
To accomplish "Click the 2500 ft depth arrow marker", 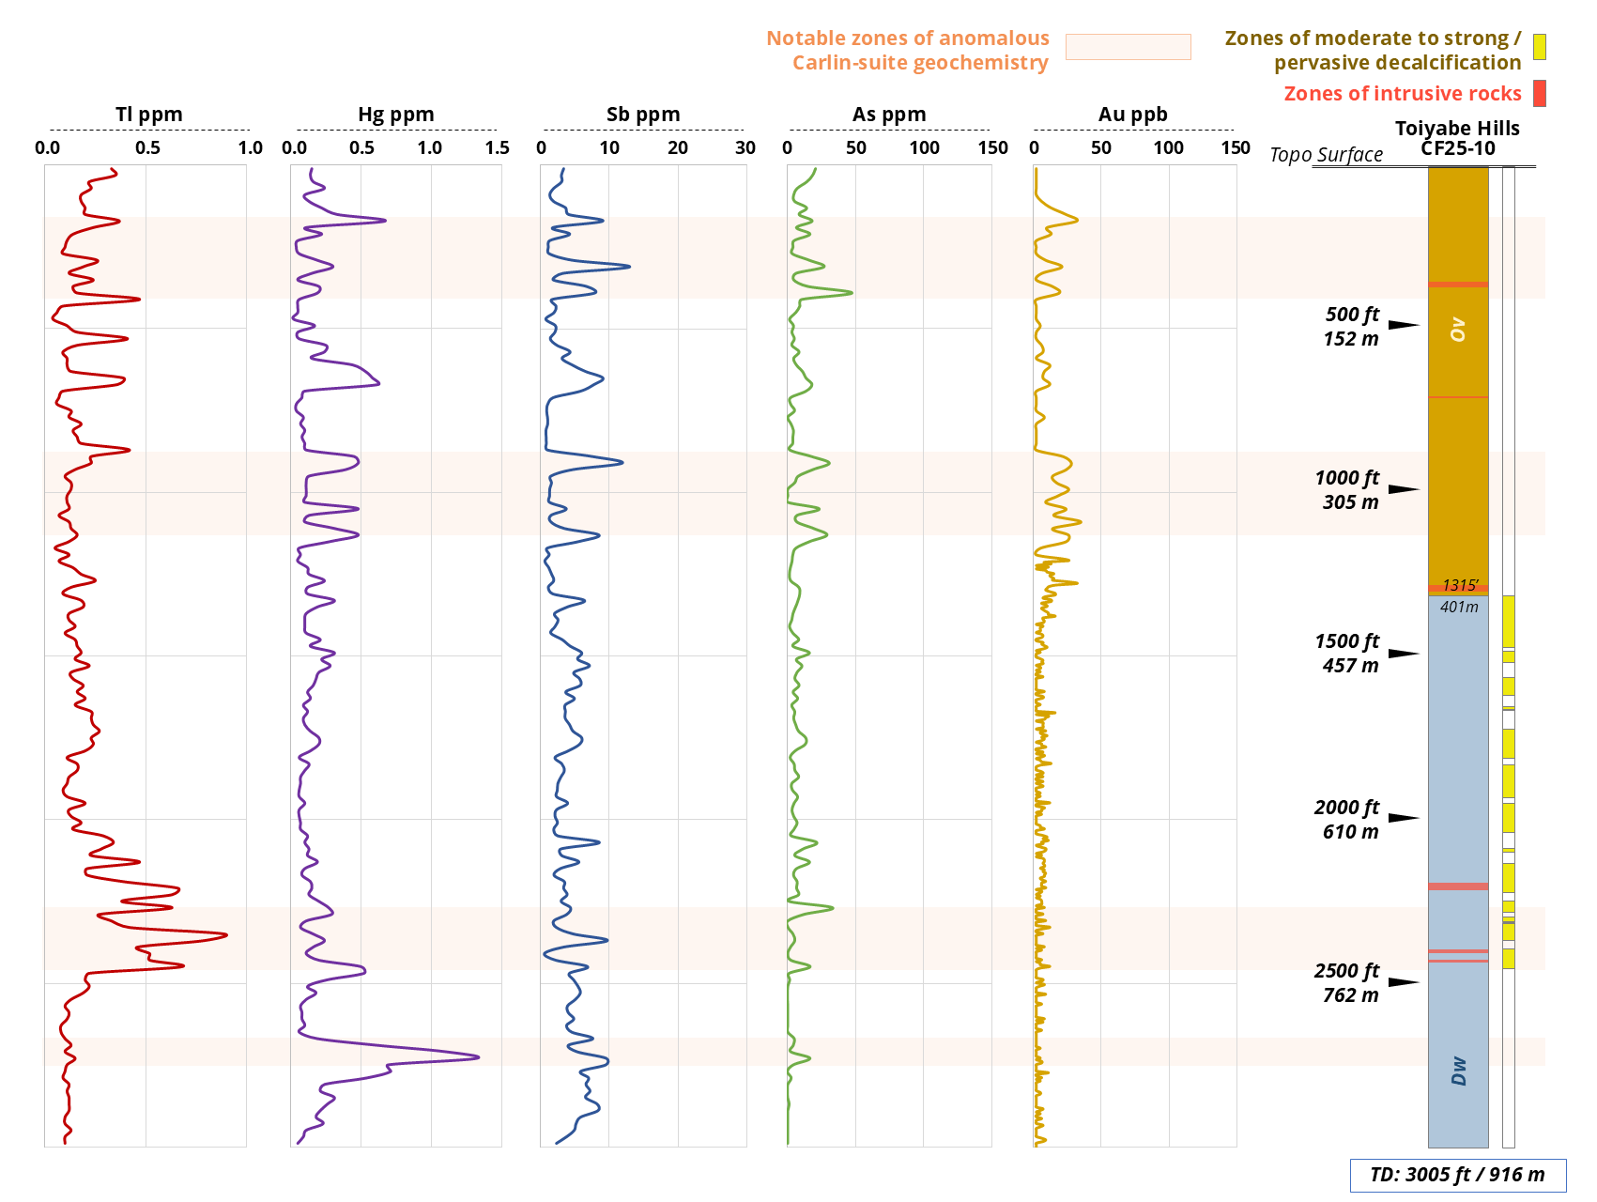I will point(1404,982).
